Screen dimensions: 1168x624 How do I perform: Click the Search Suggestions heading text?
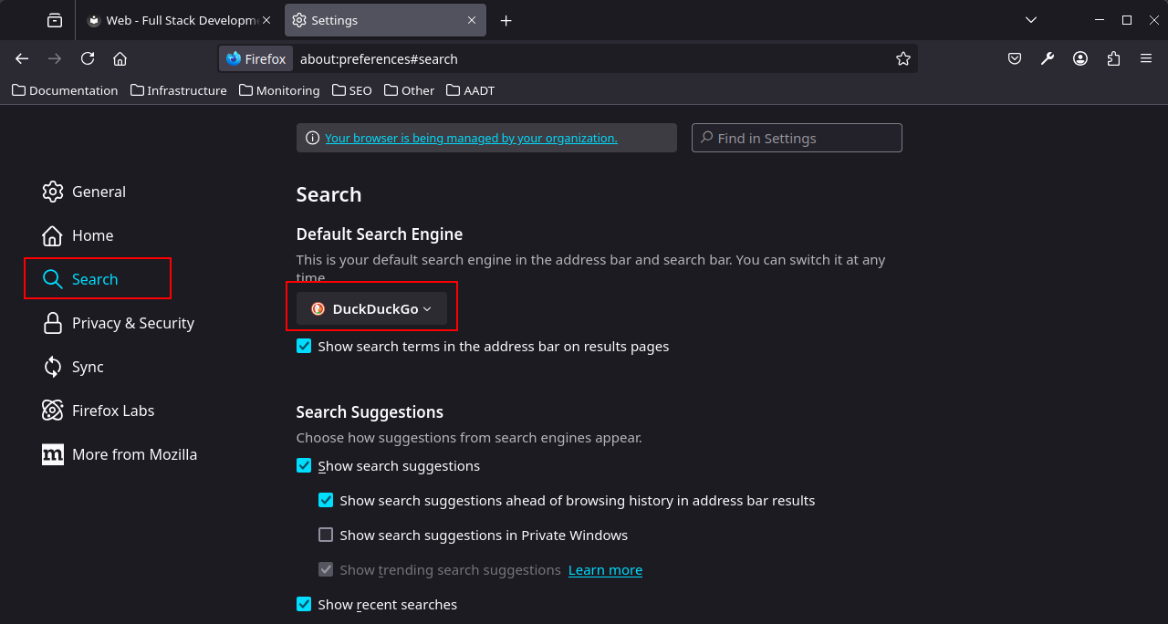[370, 412]
